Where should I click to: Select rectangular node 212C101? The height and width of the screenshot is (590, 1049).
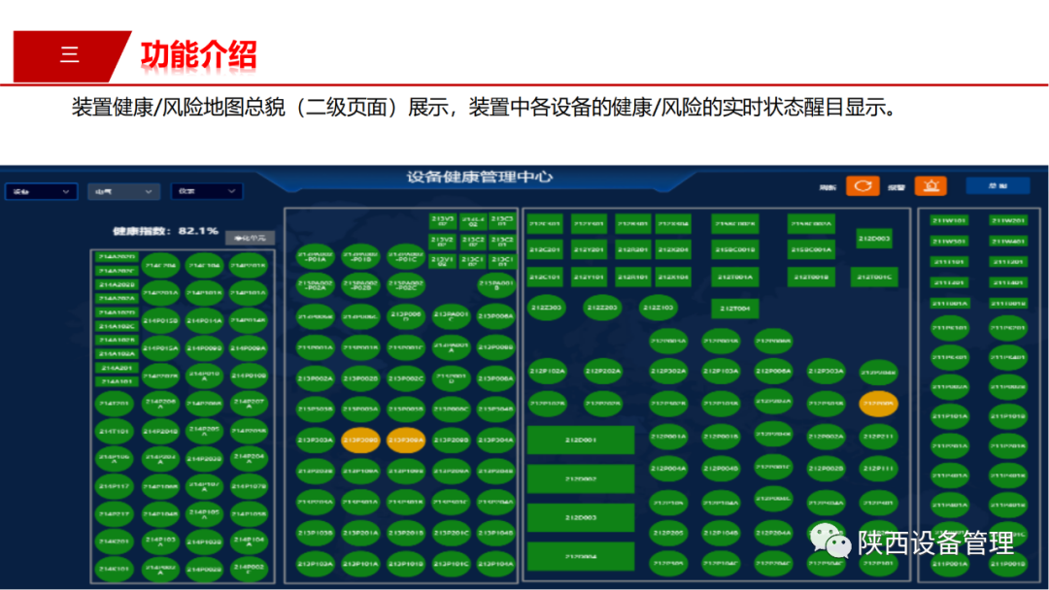[545, 277]
